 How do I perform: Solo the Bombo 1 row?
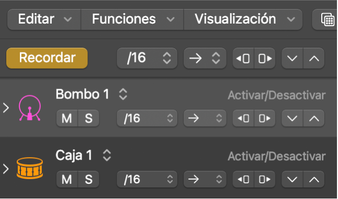pos(88,118)
